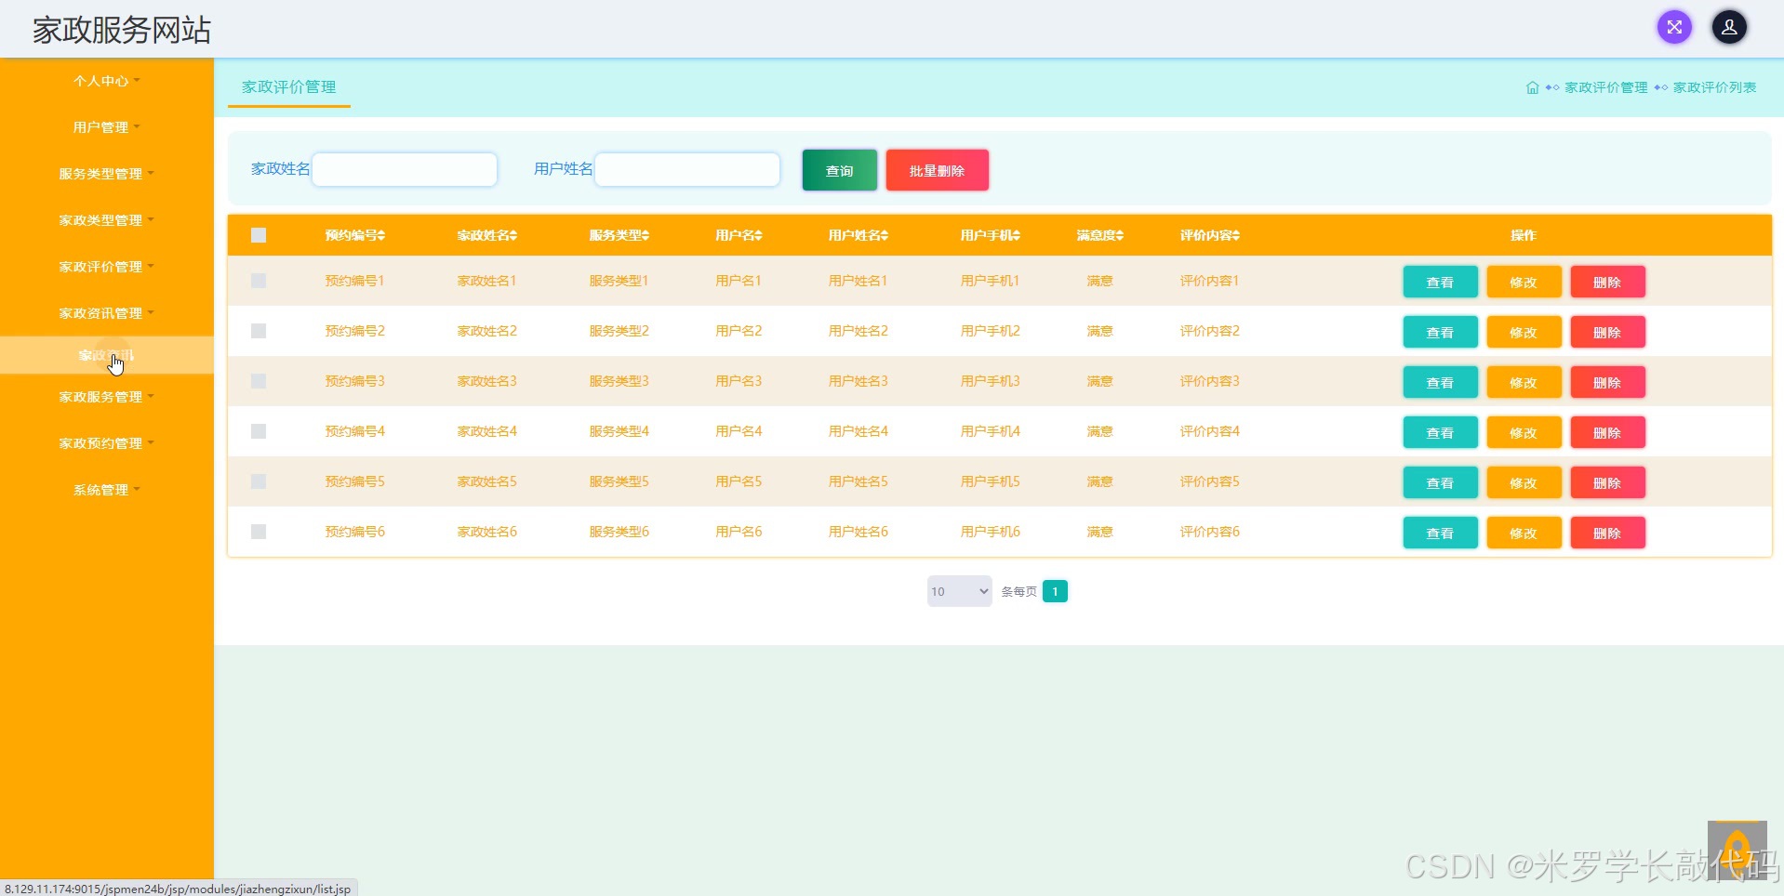Delete the 预约编号1 row
The image size is (1784, 896).
(1607, 282)
